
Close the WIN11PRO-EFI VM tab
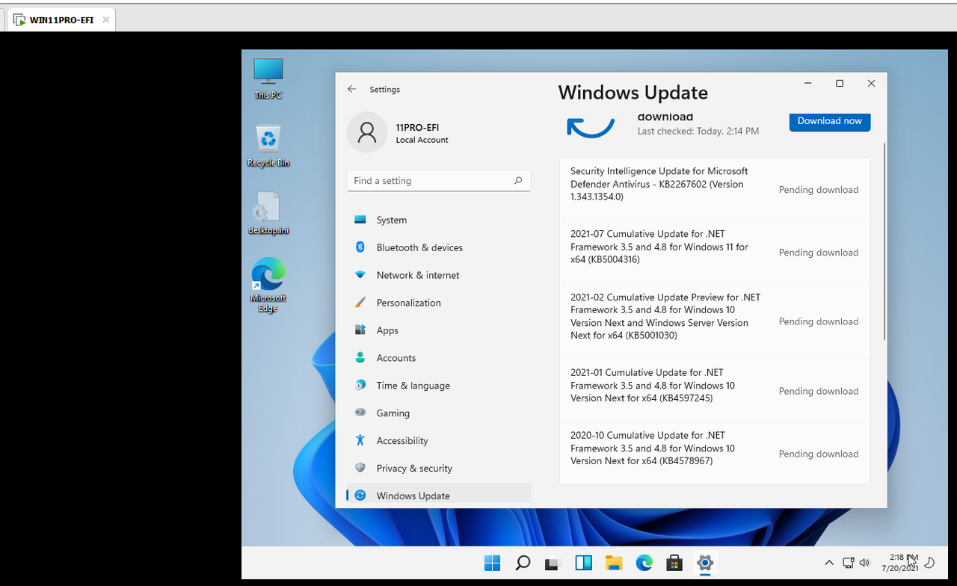tap(105, 19)
